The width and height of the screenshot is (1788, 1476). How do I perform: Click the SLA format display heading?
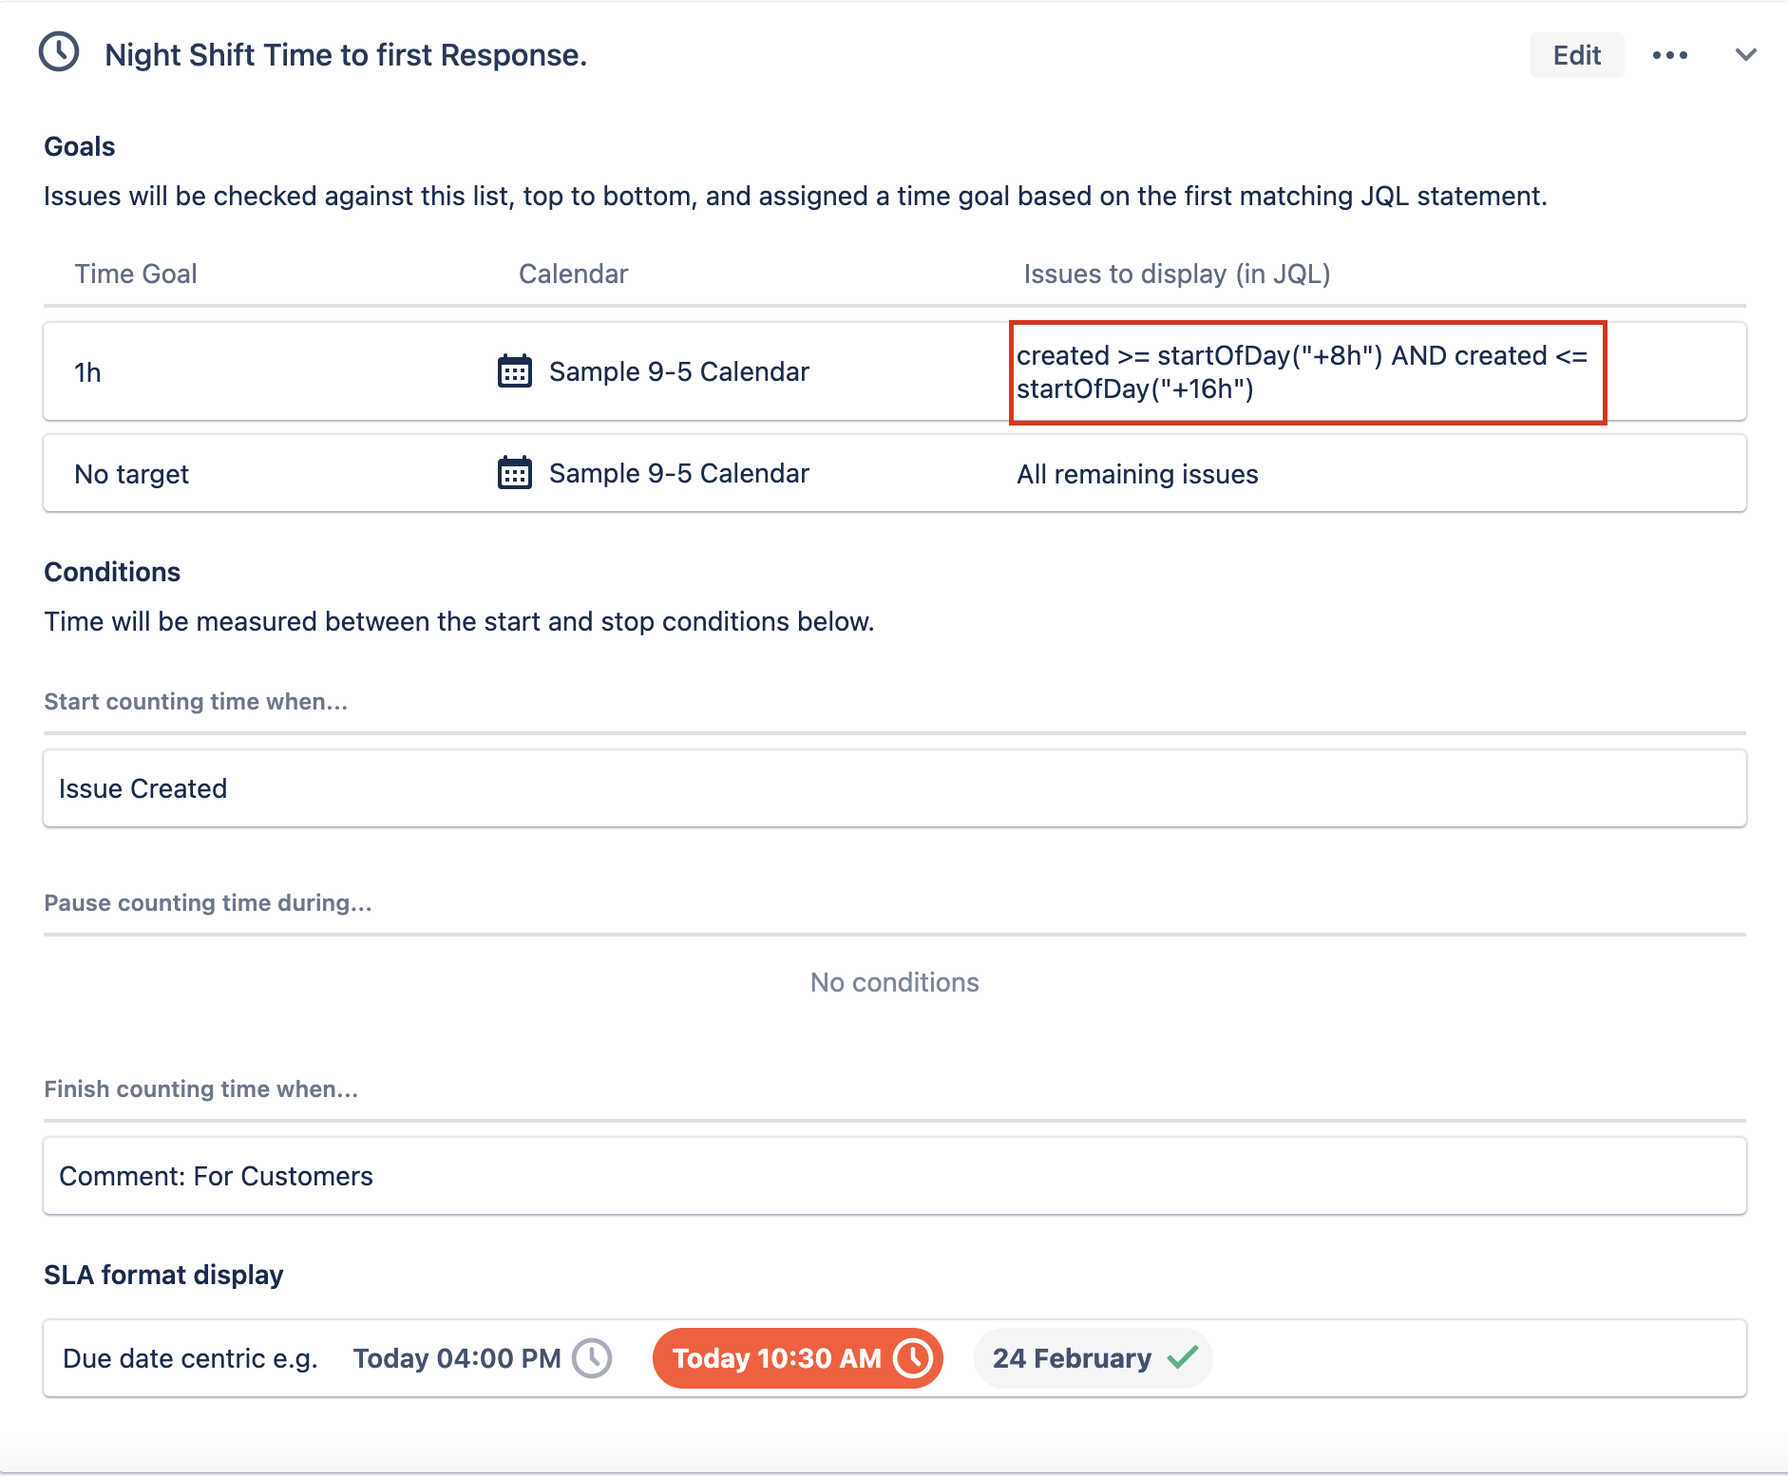[163, 1275]
